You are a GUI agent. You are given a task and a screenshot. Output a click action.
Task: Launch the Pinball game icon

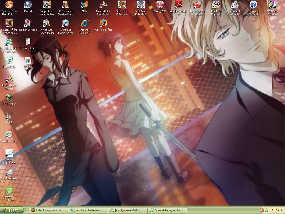(x=28, y=7)
